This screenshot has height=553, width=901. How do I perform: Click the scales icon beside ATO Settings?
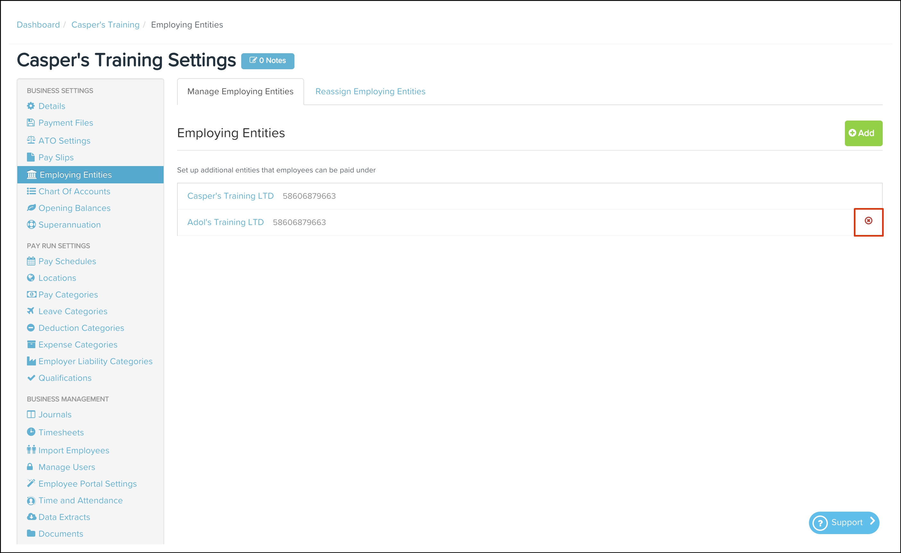click(x=31, y=140)
